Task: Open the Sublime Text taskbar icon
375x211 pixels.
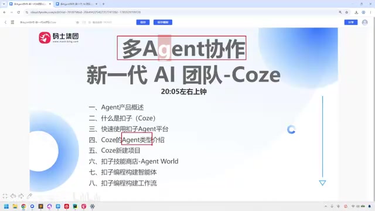Action: 40,206
